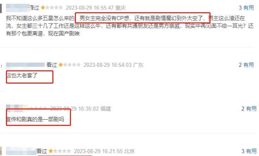Click the 看过 label on the 广东 review
This screenshot has height=156, width=259.
pyautogui.click(x=52, y=65)
